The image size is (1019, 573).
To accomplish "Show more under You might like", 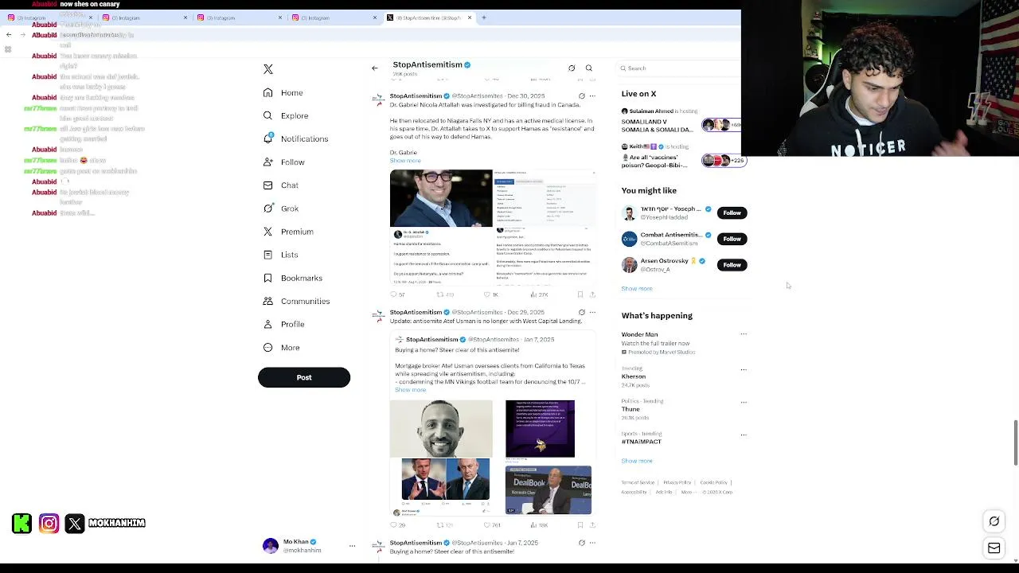I will tap(637, 289).
